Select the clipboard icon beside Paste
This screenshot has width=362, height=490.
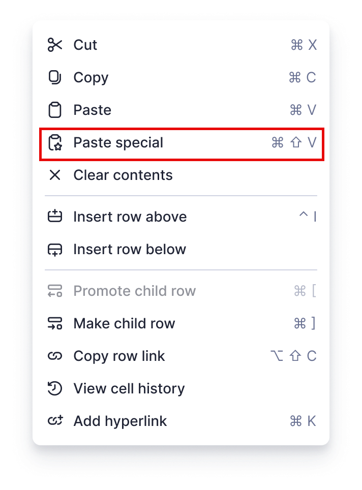click(x=56, y=110)
